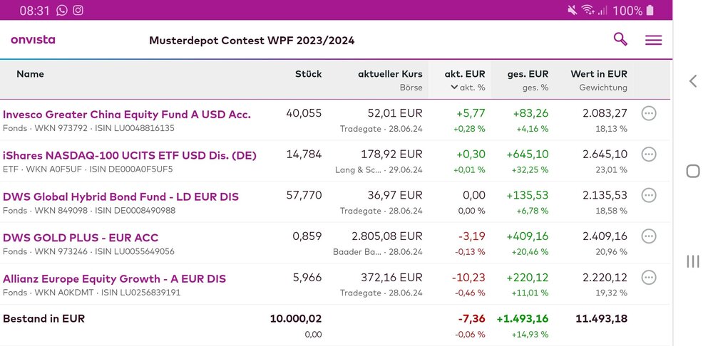713x346 pixels.
Task: Tap the Android home button
Action: (x=692, y=171)
